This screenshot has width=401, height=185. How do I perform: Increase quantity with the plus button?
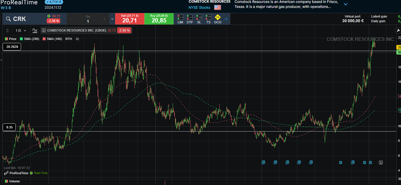point(104,19)
